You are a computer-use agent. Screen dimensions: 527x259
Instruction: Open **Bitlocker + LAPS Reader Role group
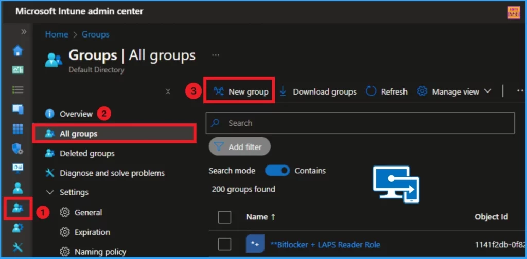(325, 244)
